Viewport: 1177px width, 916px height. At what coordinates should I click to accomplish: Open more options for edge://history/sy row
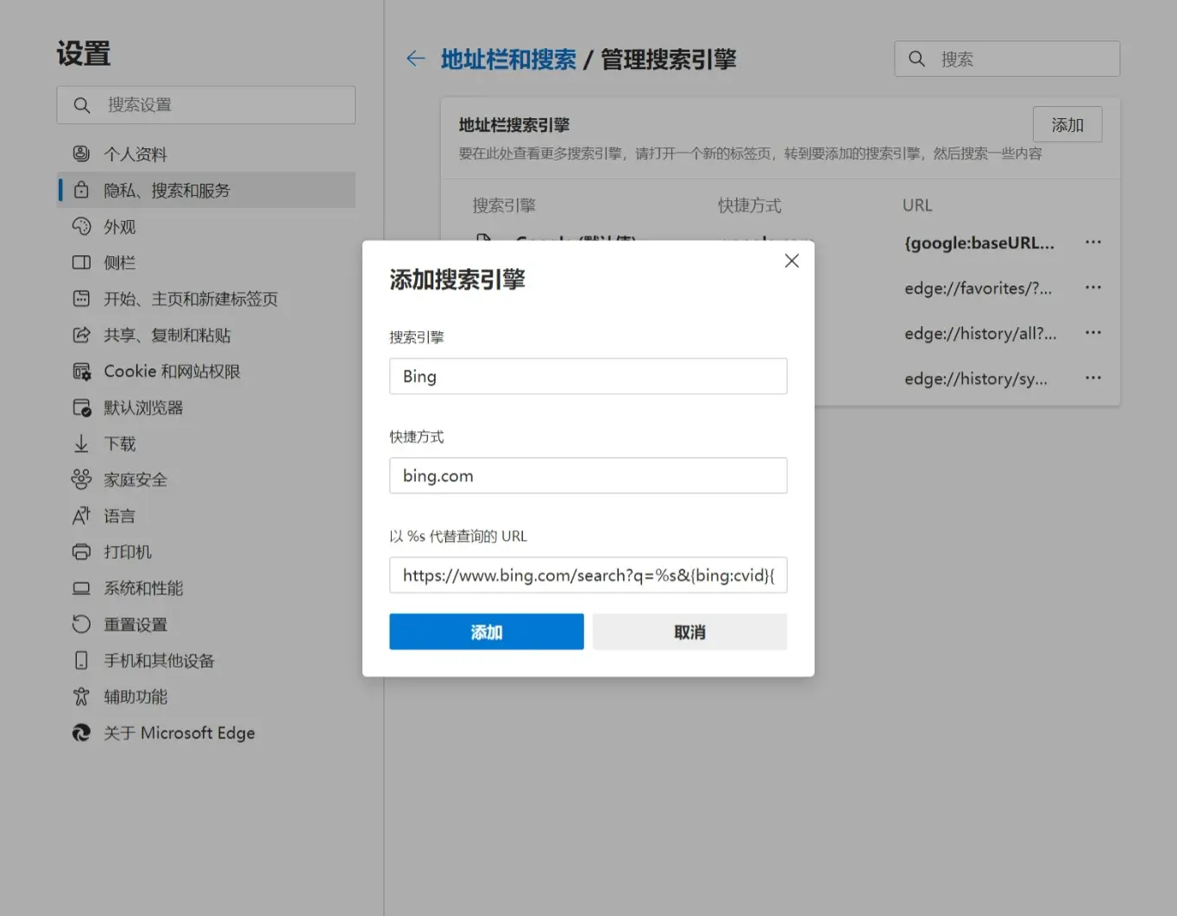pos(1093,377)
